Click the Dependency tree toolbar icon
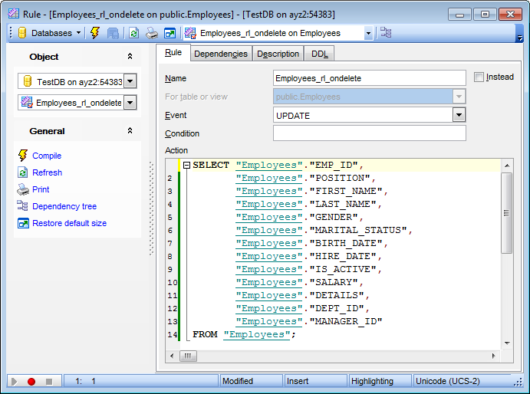Screen dimensions: 530x394 (x=386, y=33)
